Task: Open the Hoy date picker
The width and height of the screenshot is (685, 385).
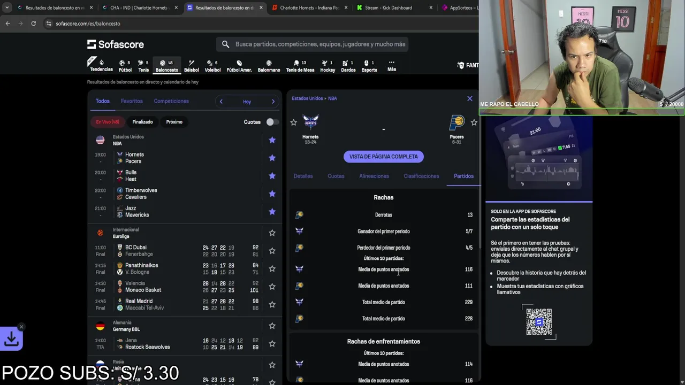Action: pos(247,102)
